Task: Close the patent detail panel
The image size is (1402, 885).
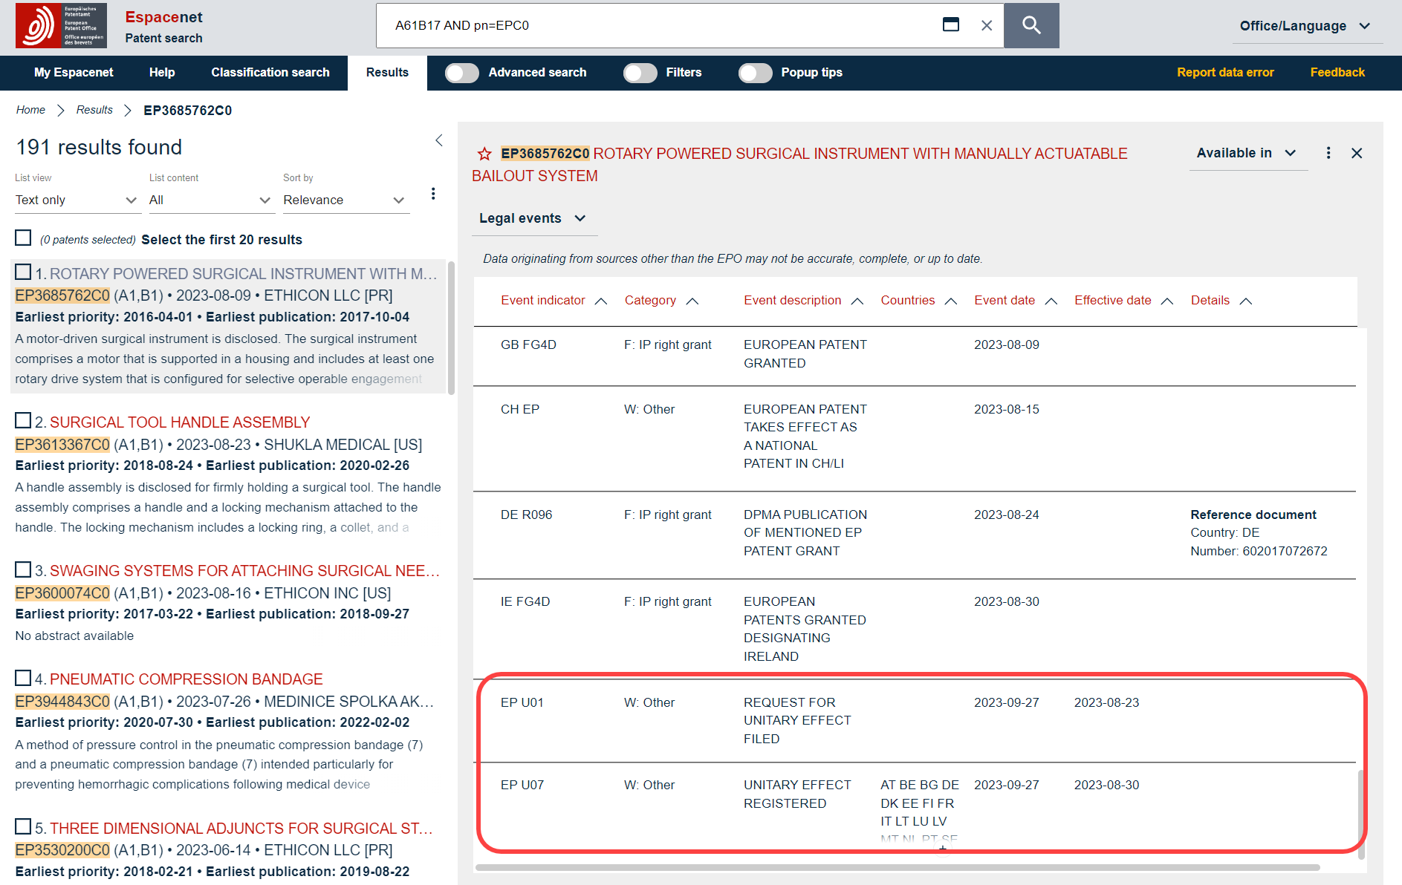Action: point(1356,153)
